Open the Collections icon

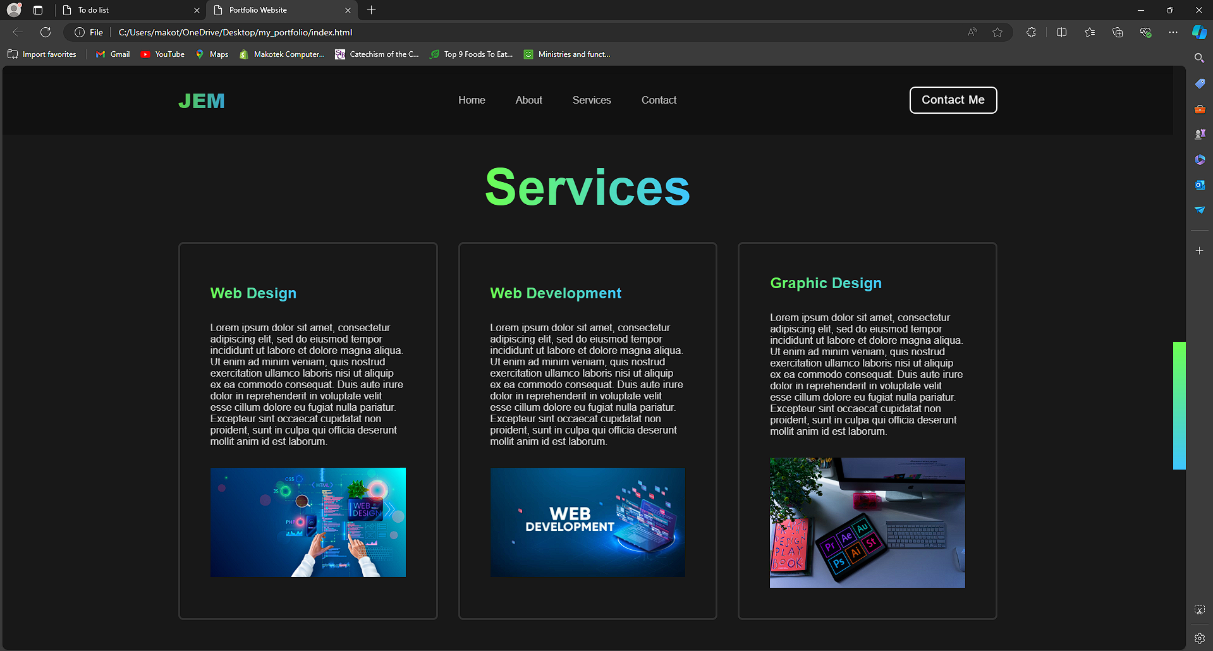click(1118, 32)
